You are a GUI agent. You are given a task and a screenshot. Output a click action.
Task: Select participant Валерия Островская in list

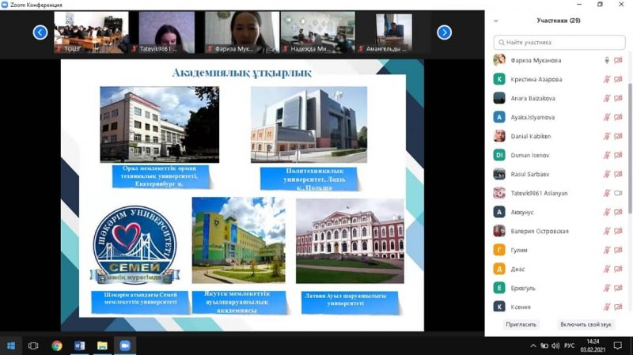click(x=559, y=231)
